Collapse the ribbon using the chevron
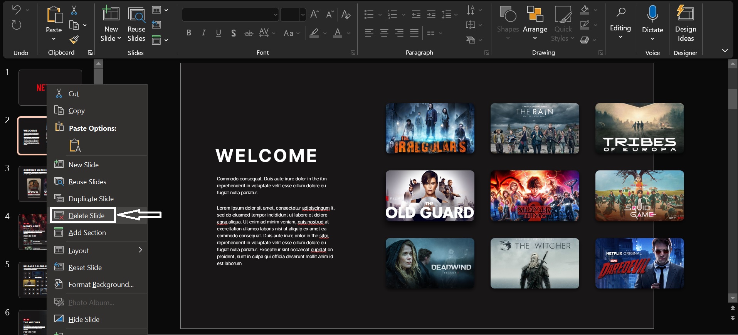Screen dimensions: 738x335 (x=725, y=51)
